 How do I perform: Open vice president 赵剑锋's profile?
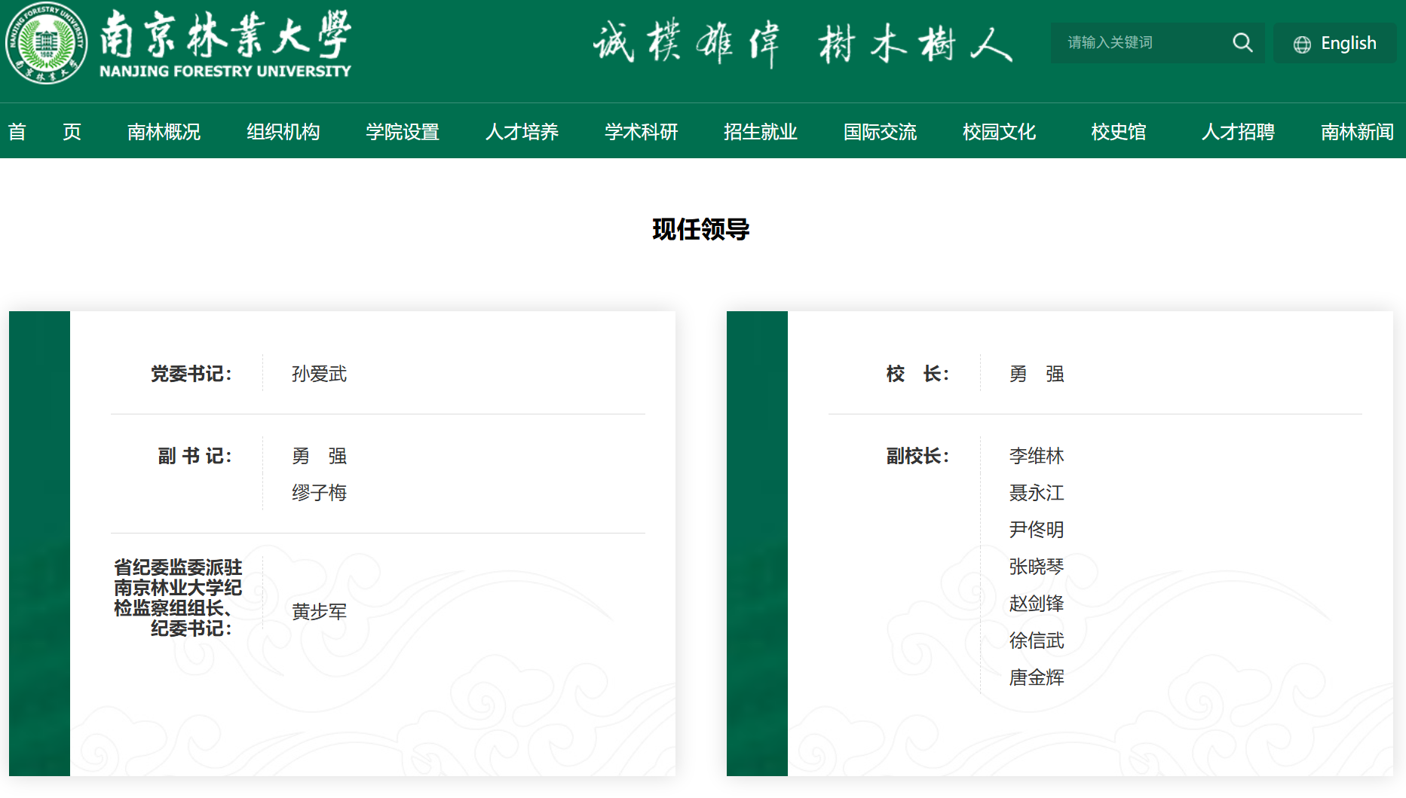click(1037, 604)
